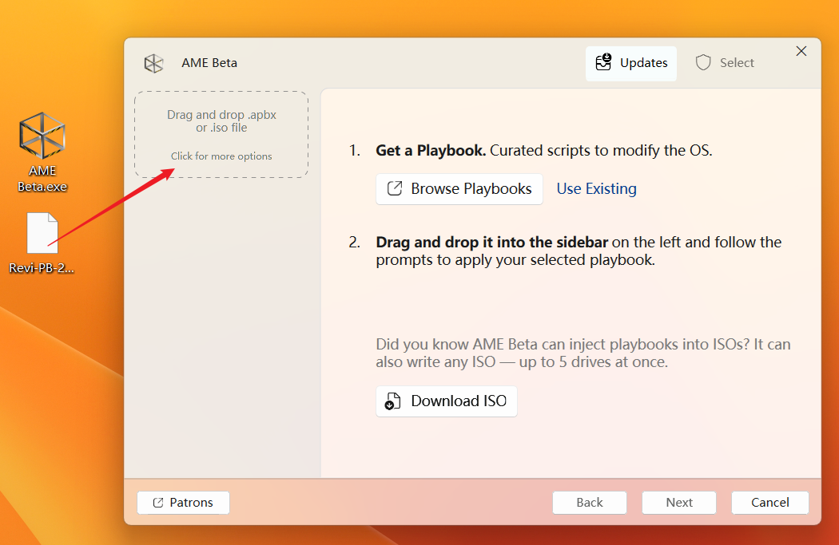Click the 'Did you know AME Beta' tip text

pos(583,353)
